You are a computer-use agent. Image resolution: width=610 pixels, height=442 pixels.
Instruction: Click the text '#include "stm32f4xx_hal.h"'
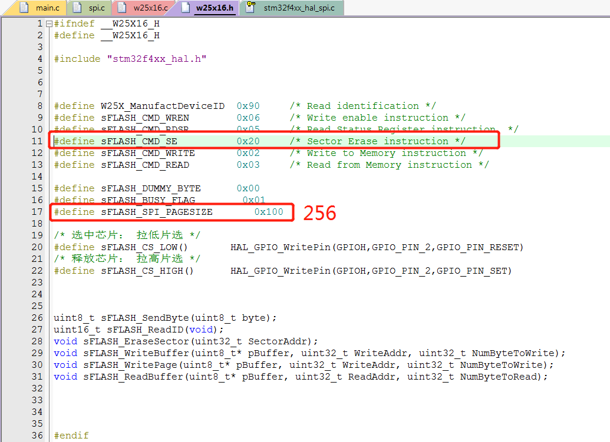(x=130, y=59)
